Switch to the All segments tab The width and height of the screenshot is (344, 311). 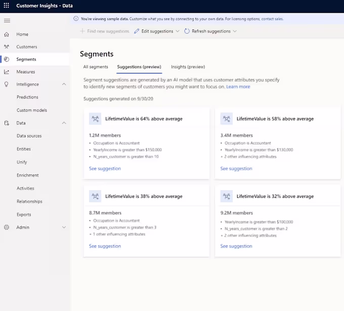(96, 67)
